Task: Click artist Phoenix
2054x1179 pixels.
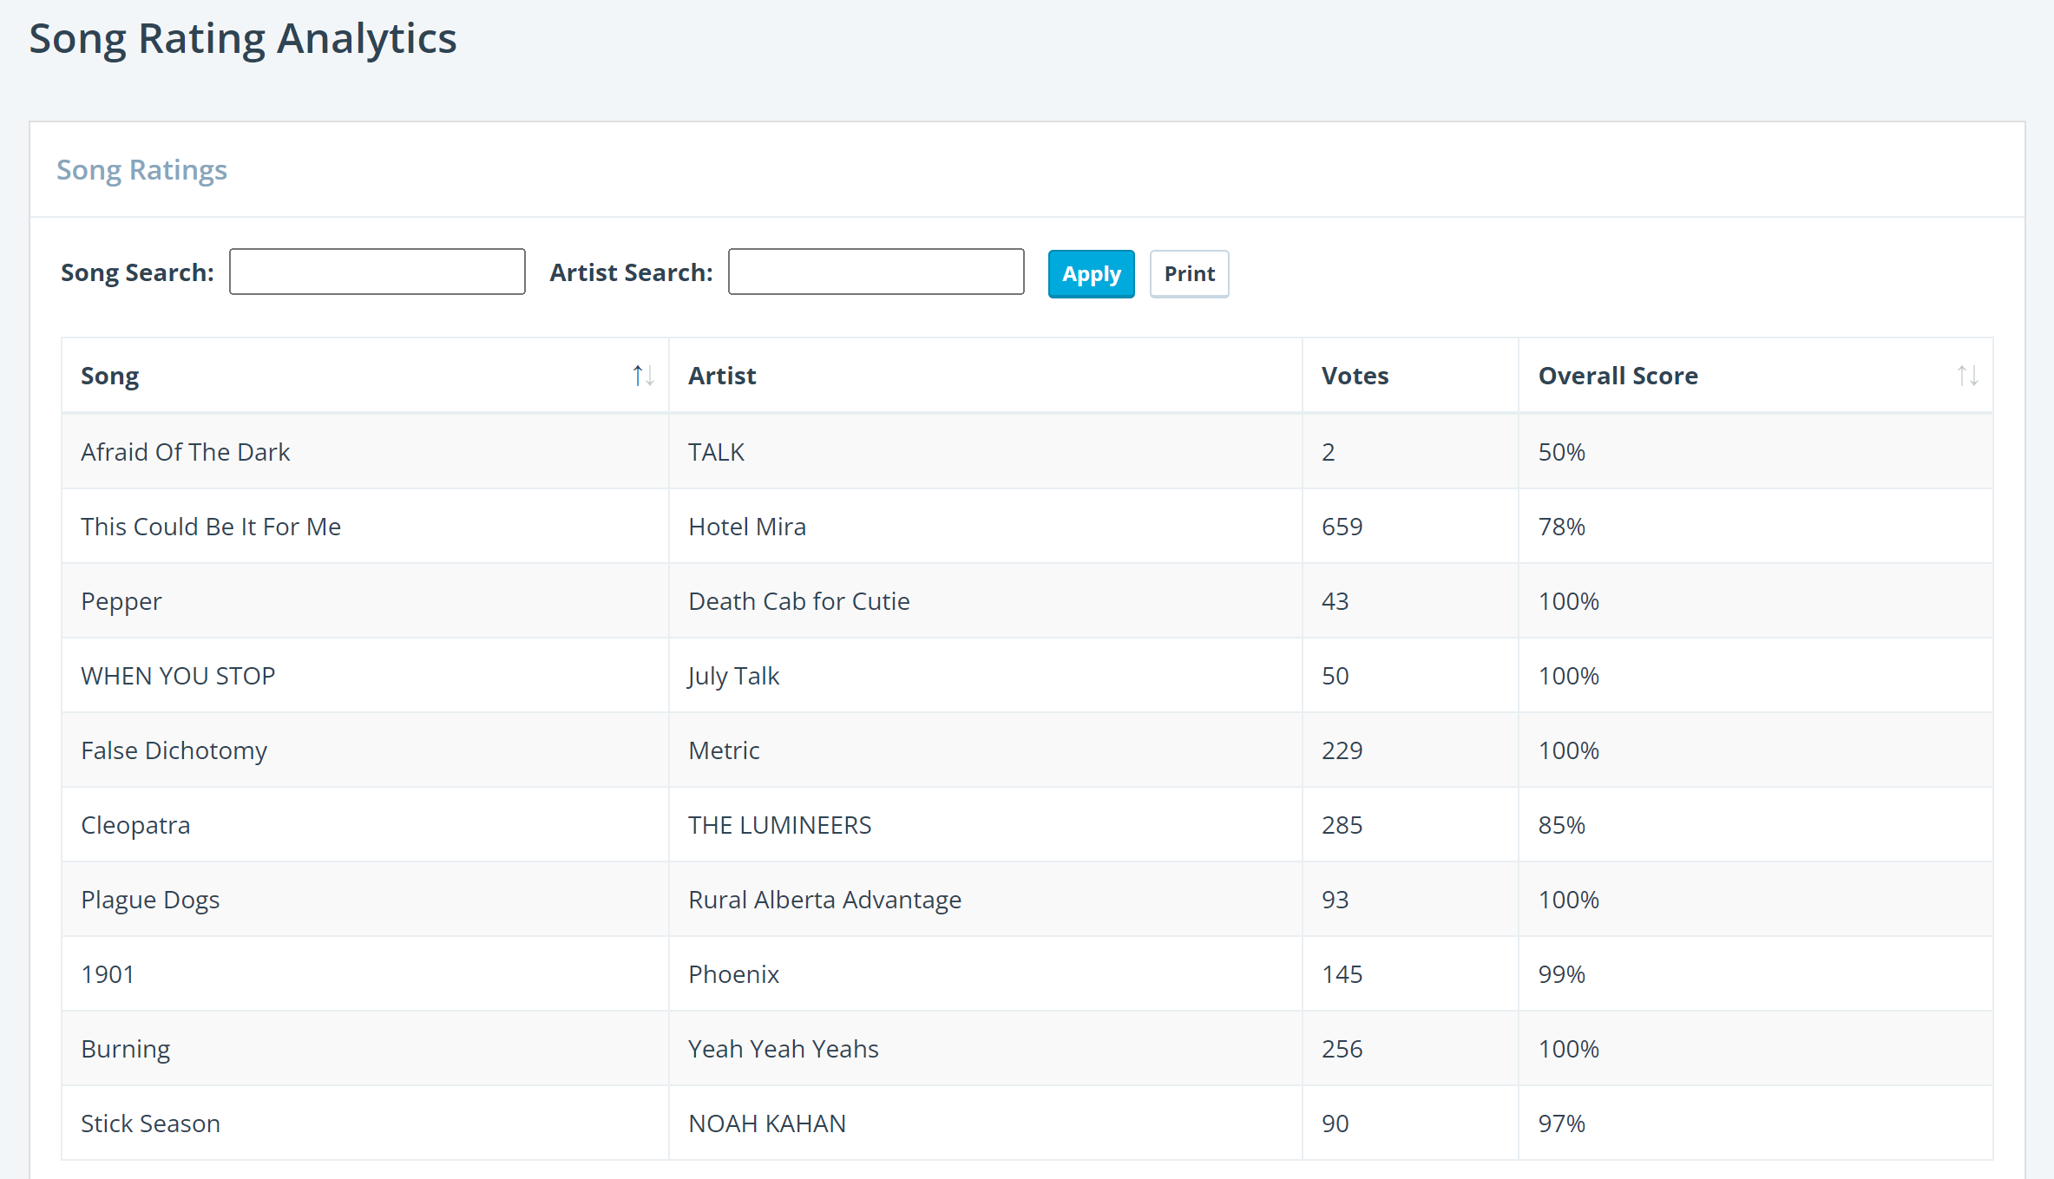Action: 734,974
